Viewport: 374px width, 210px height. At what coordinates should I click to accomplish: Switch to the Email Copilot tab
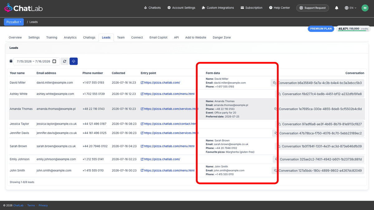coord(158,37)
